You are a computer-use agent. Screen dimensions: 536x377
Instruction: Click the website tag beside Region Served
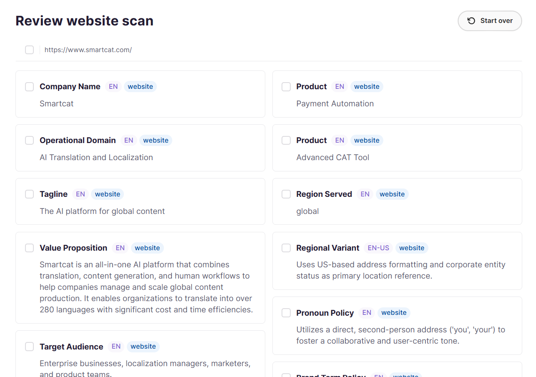pos(392,194)
